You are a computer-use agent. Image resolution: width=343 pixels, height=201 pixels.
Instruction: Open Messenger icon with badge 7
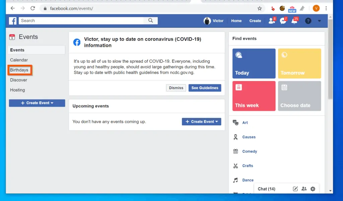tap(283, 21)
